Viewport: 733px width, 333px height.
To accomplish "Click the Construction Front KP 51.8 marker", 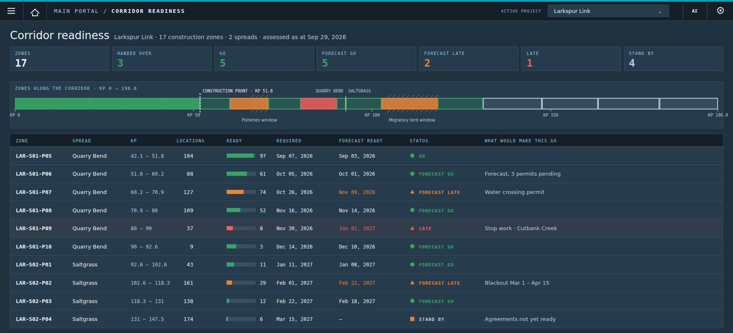I will [x=200, y=103].
